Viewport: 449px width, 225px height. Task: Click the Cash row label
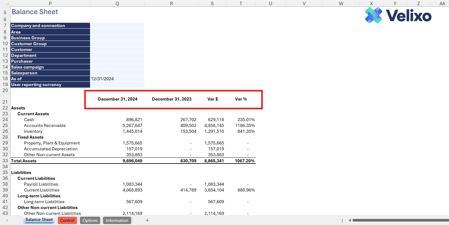pos(29,120)
